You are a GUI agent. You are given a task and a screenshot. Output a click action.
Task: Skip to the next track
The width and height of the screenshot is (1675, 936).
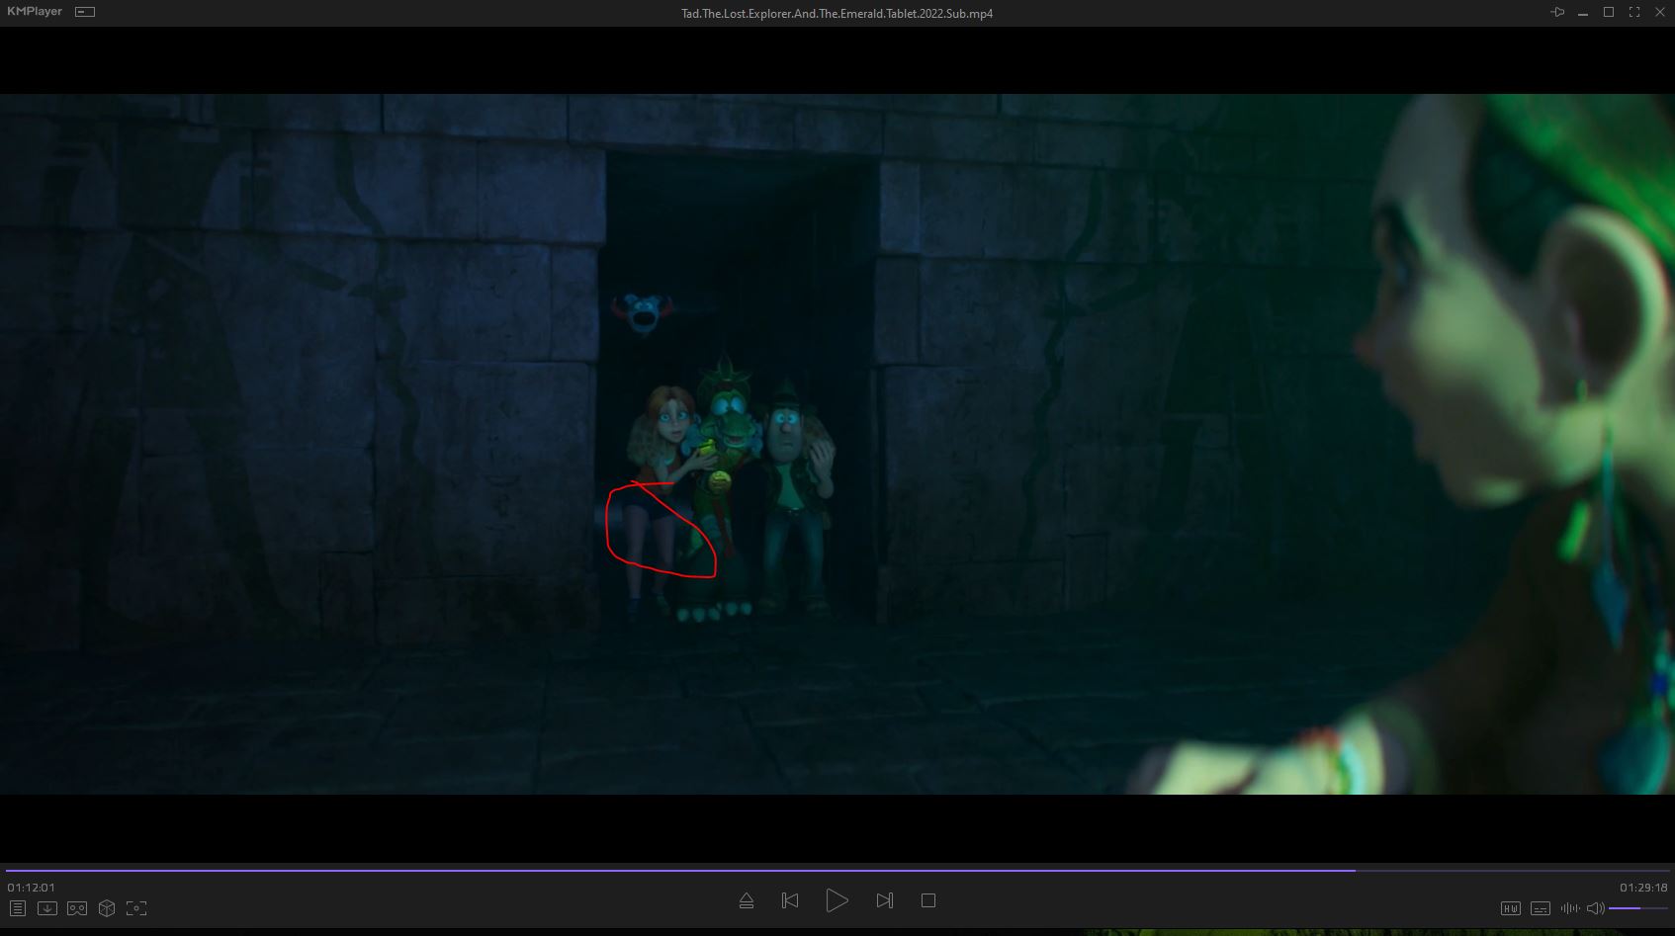[884, 900]
